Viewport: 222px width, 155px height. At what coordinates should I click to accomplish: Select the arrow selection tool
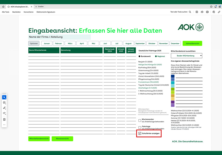(4, 97)
